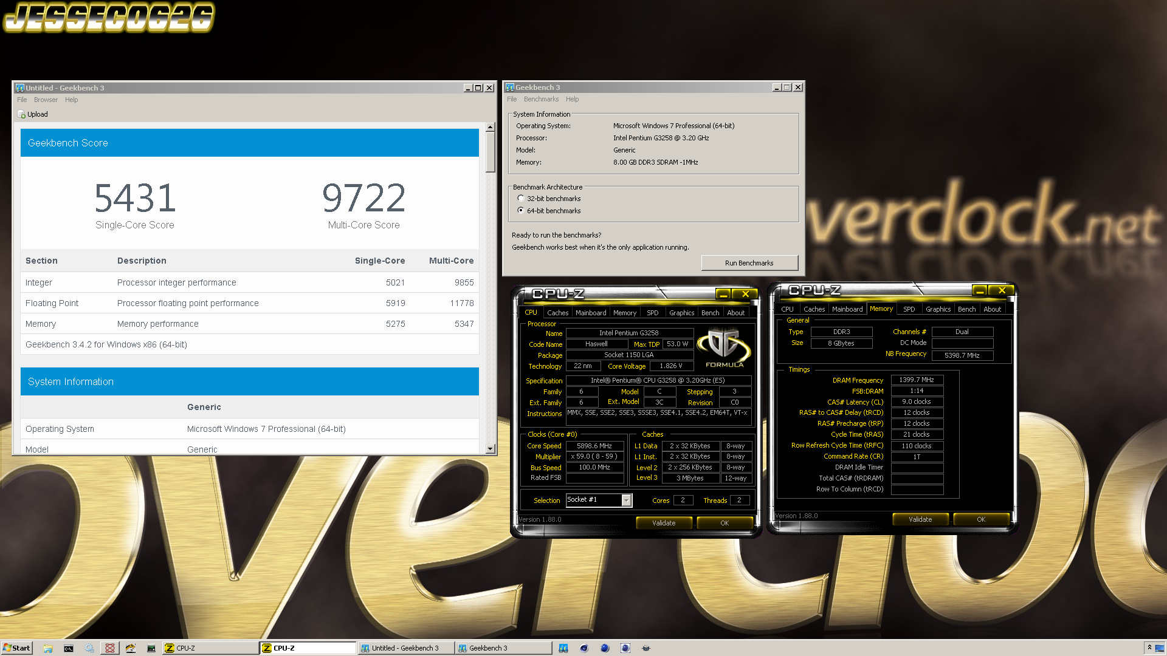The image size is (1167, 656).
Task: Open Help menu in Geekbench 3 launcher window
Action: (x=572, y=99)
